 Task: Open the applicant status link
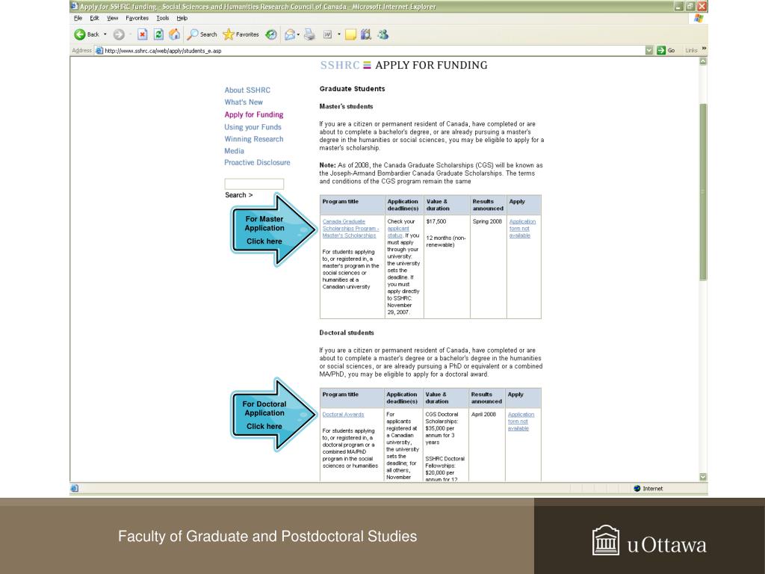click(x=398, y=232)
